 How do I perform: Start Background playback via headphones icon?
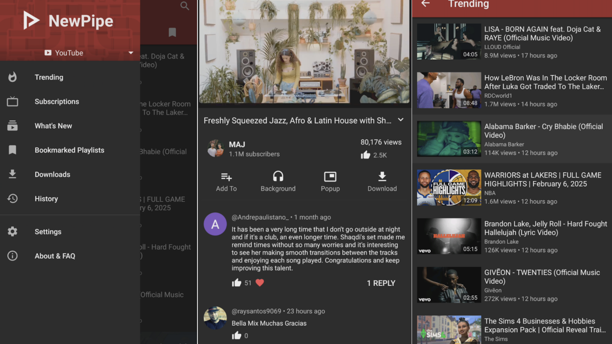pos(278,176)
